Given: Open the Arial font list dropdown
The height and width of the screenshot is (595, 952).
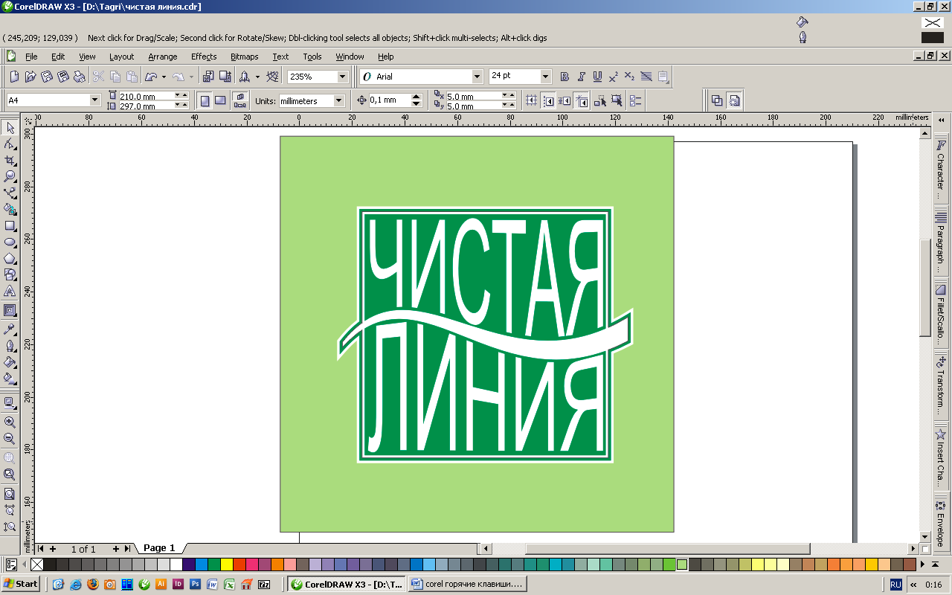Looking at the screenshot, I should point(477,77).
